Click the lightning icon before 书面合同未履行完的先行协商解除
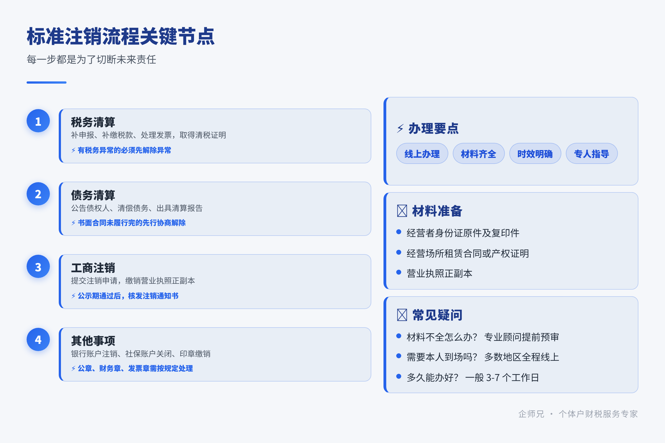 pyautogui.click(x=73, y=223)
